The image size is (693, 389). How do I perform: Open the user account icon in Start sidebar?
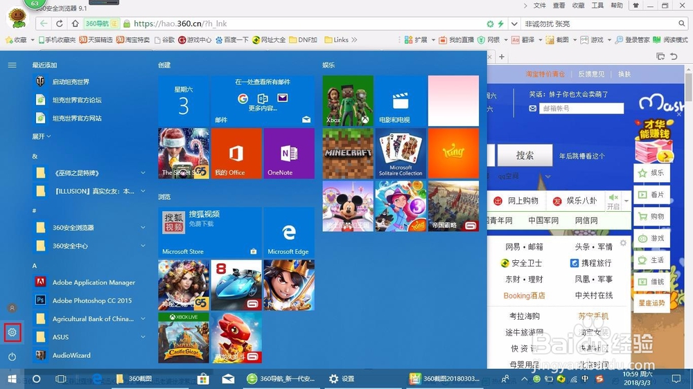[x=12, y=308]
